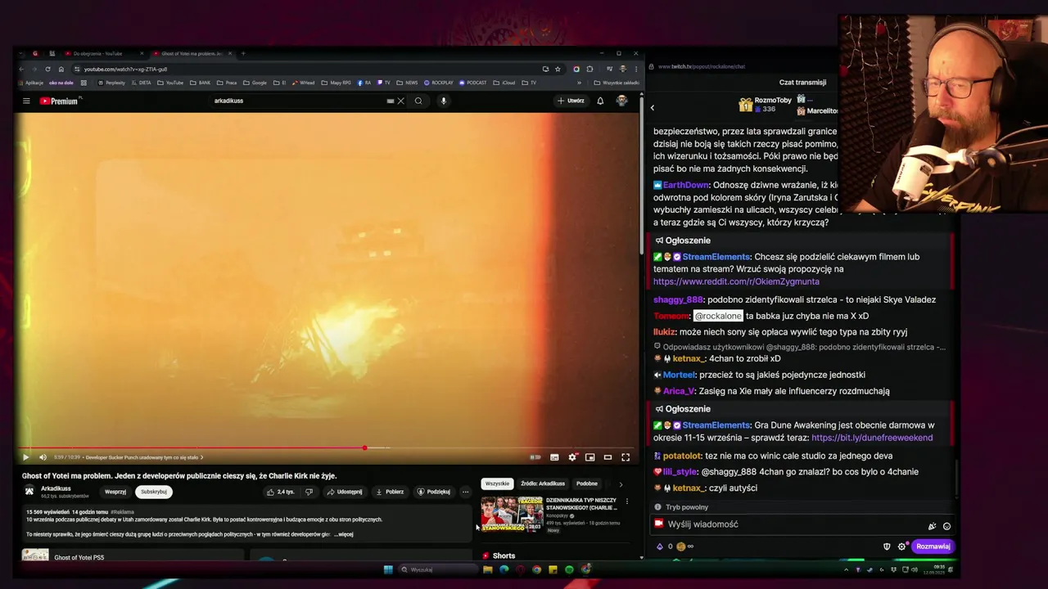Click the 'Udostępnij' share button
1048x589 pixels.
click(344, 492)
